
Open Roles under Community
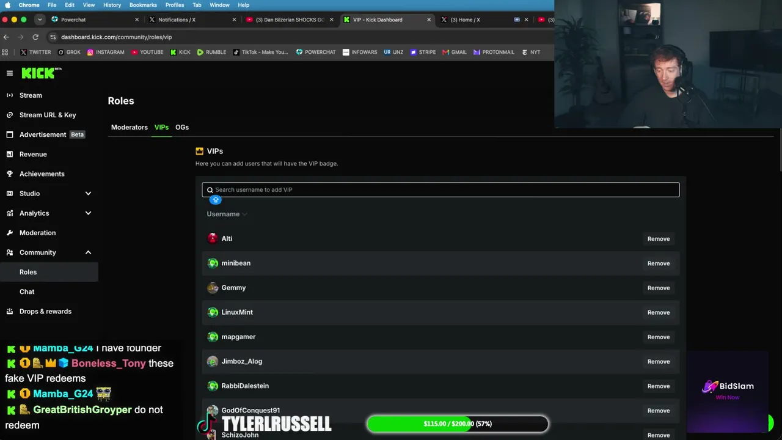pos(49,272)
